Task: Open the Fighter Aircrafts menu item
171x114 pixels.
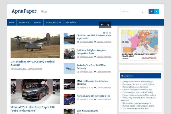Action: tap(53, 22)
